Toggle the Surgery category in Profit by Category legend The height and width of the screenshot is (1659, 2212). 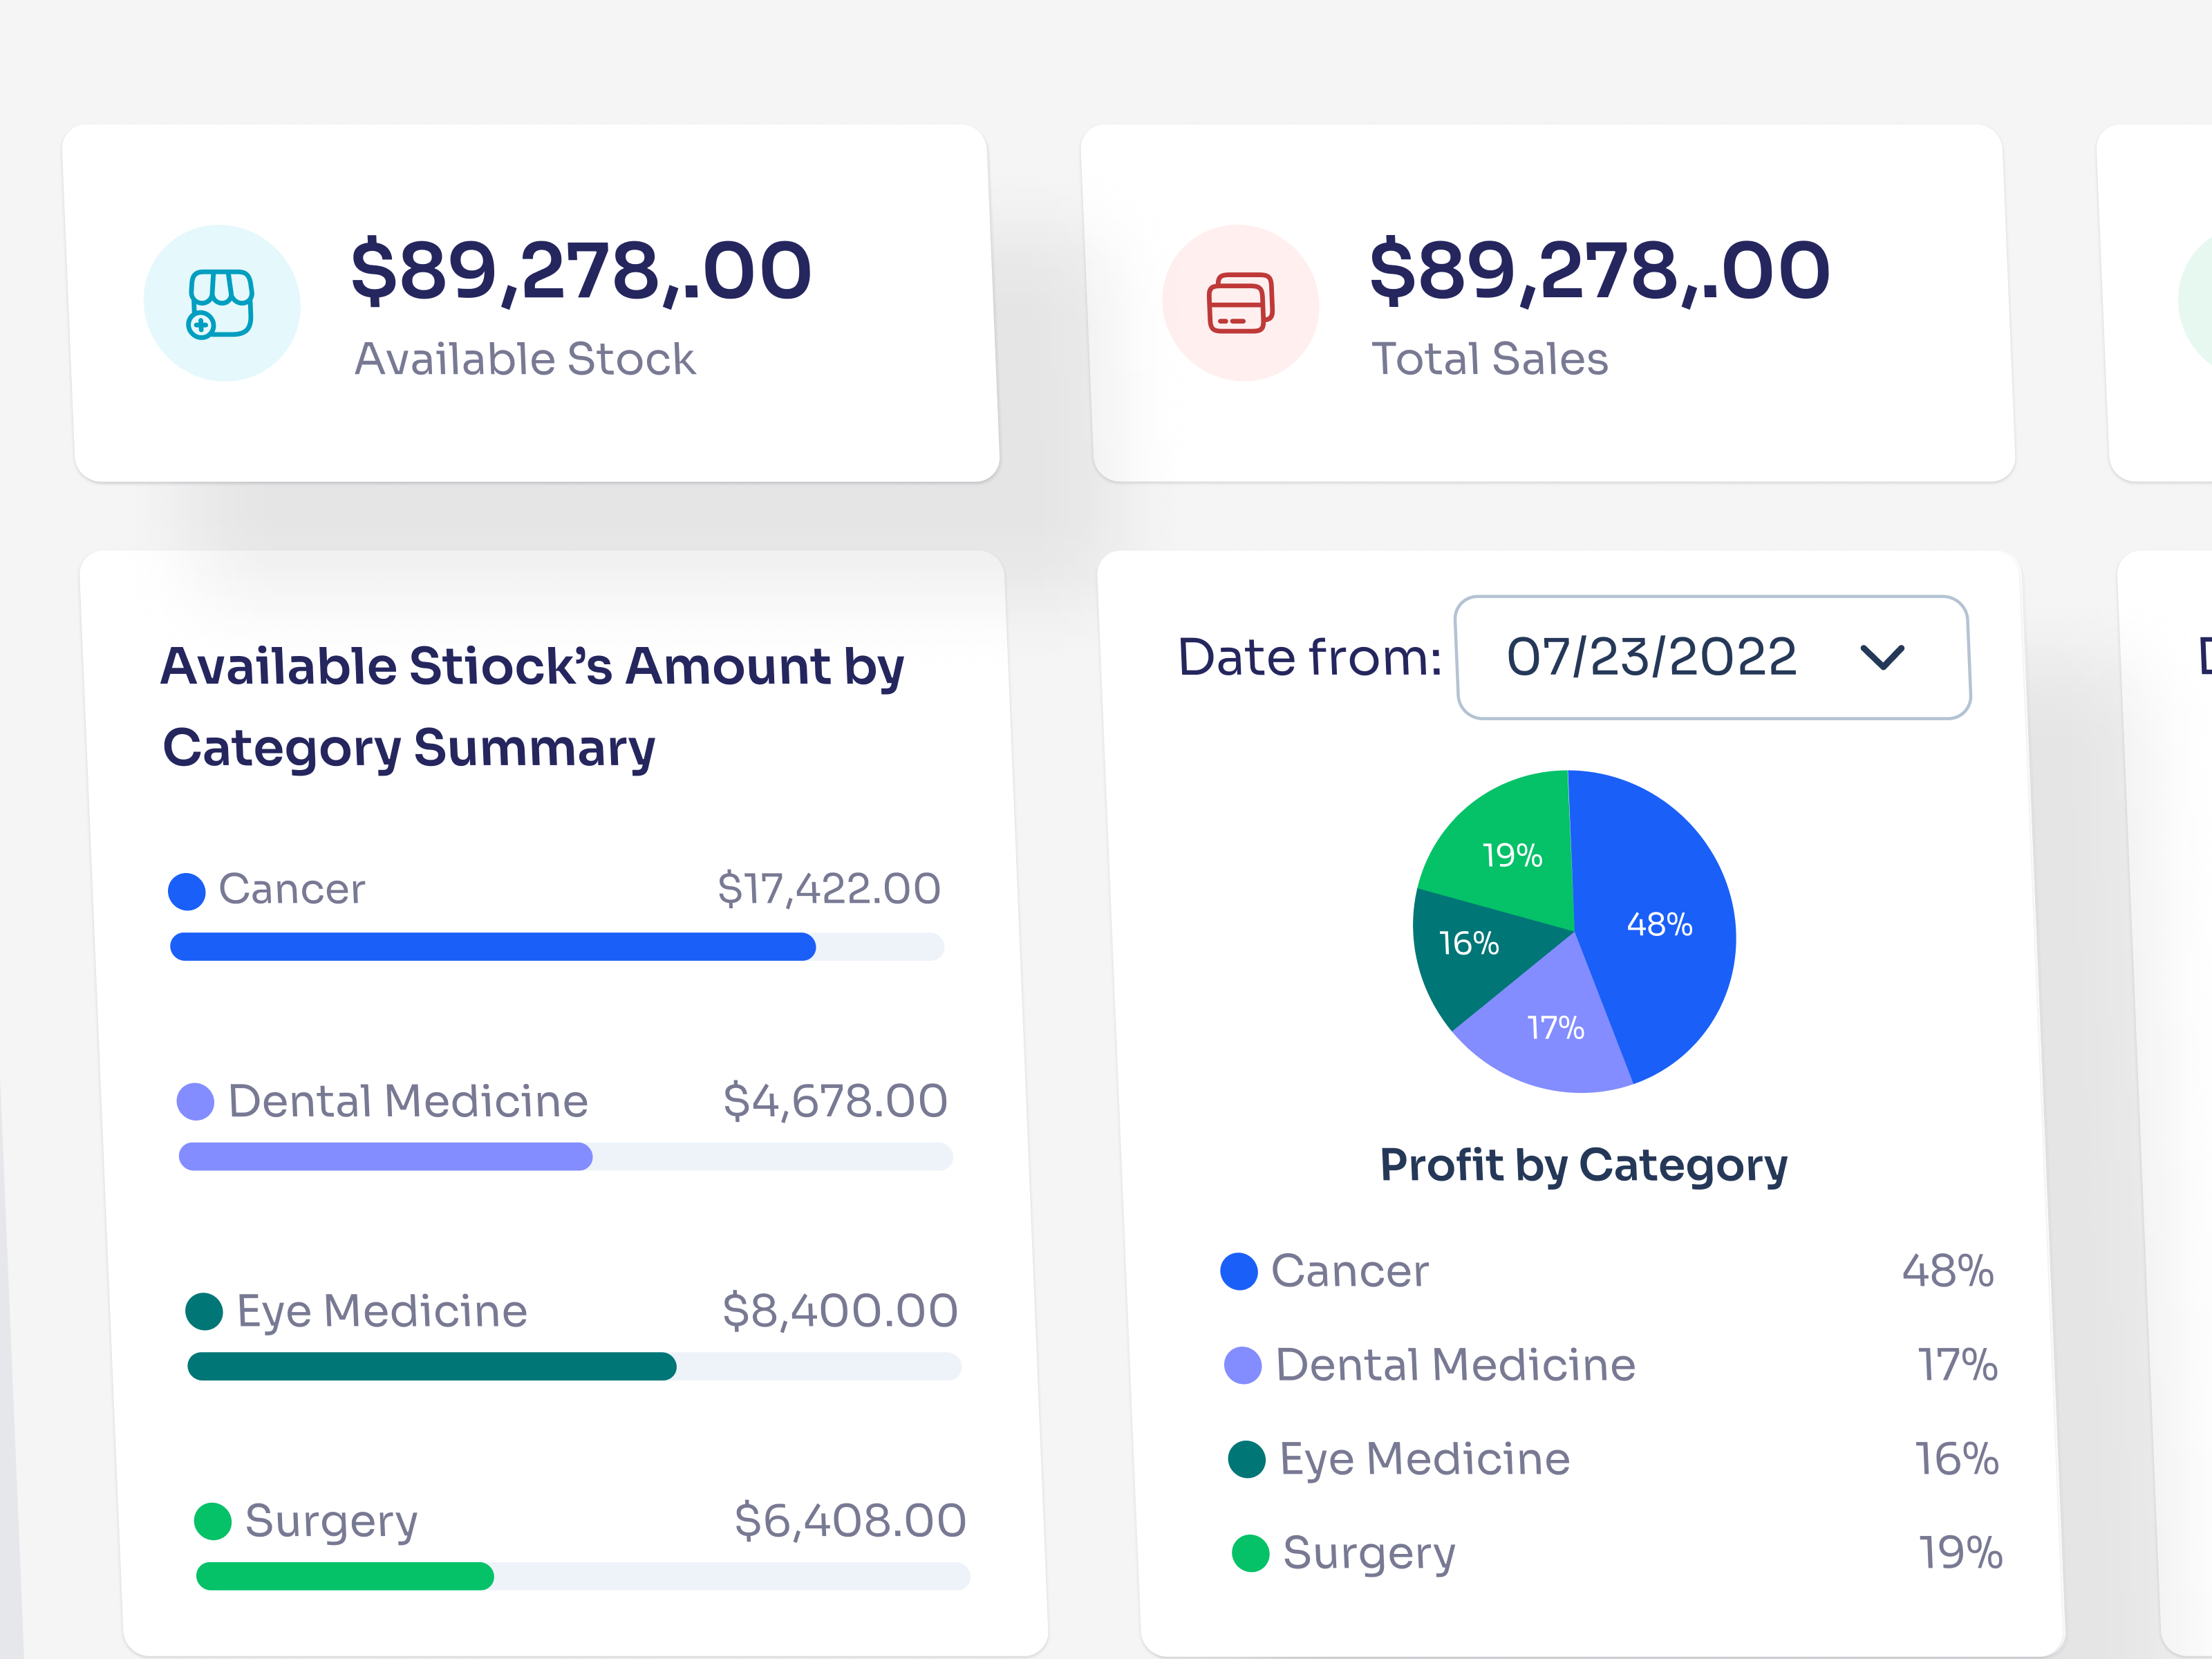tap(1368, 1553)
